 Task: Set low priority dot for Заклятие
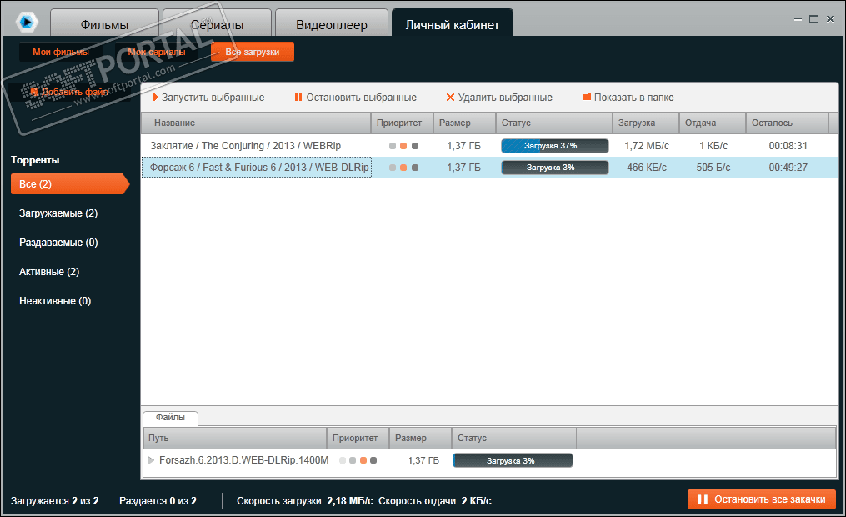click(x=393, y=146)
